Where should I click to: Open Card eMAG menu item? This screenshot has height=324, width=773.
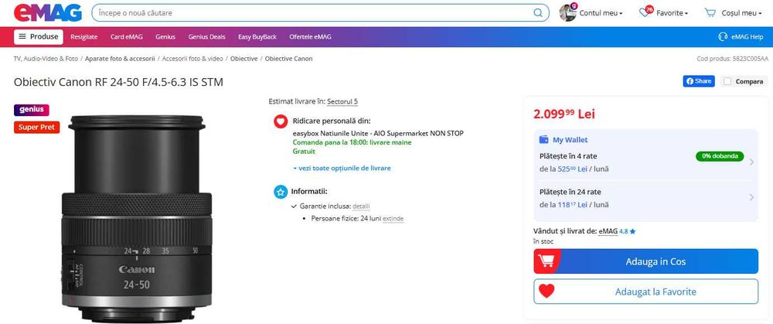tap(126, 37)
